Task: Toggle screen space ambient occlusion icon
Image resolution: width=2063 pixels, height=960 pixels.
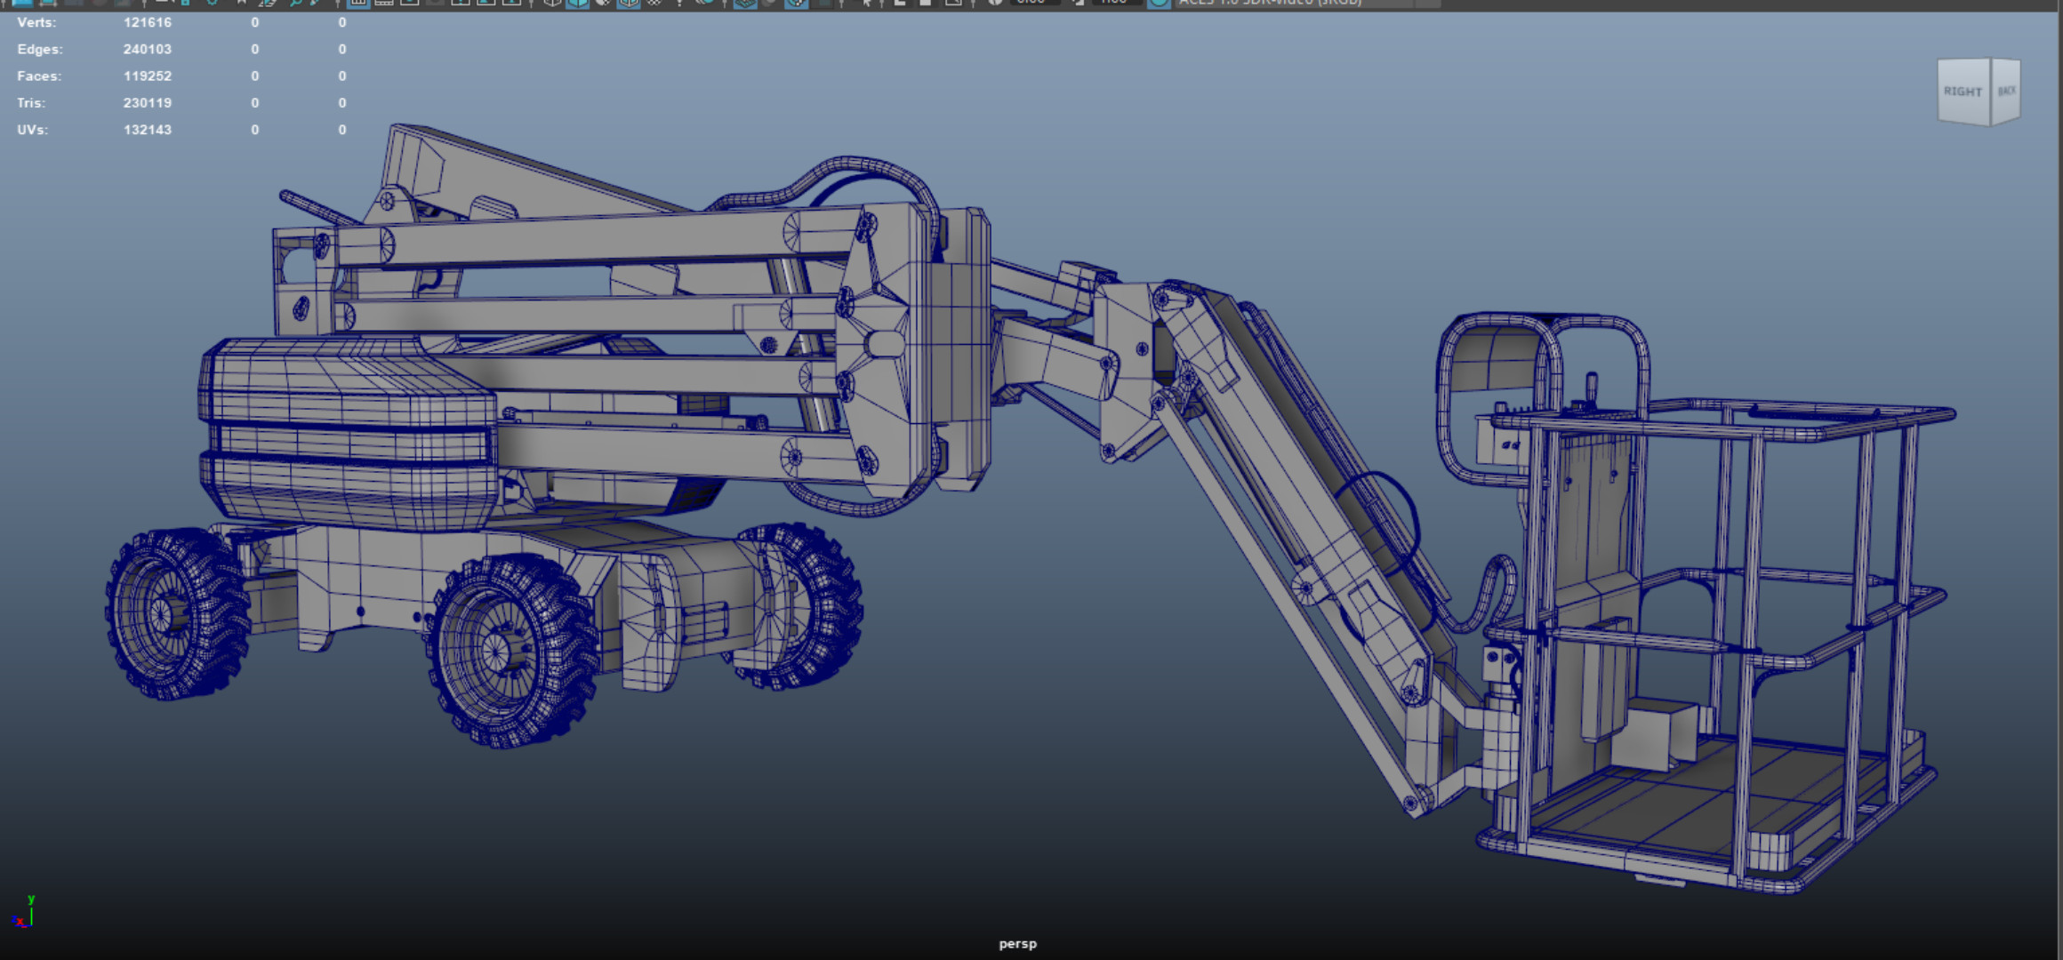Action: tap(745, 3)
